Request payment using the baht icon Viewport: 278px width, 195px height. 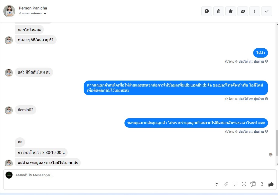click(x=262, y=184)
